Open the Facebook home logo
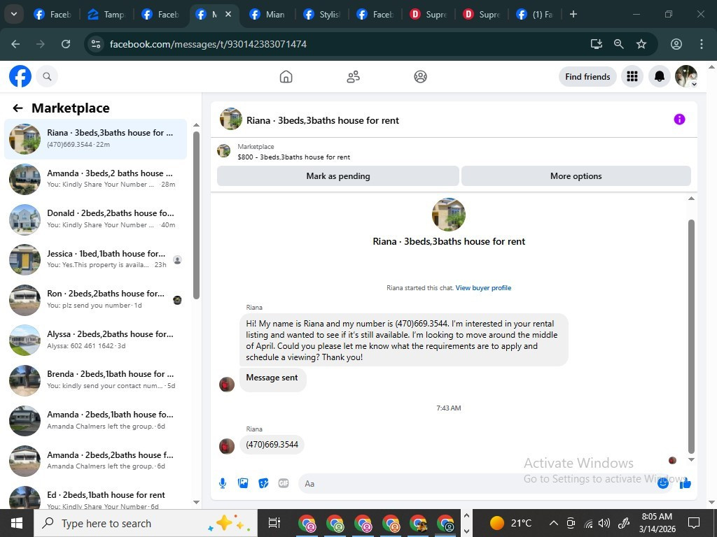 20,76
